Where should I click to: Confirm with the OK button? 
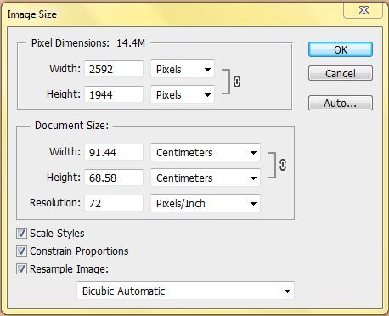pyautogui.click(x=341, y=49)
